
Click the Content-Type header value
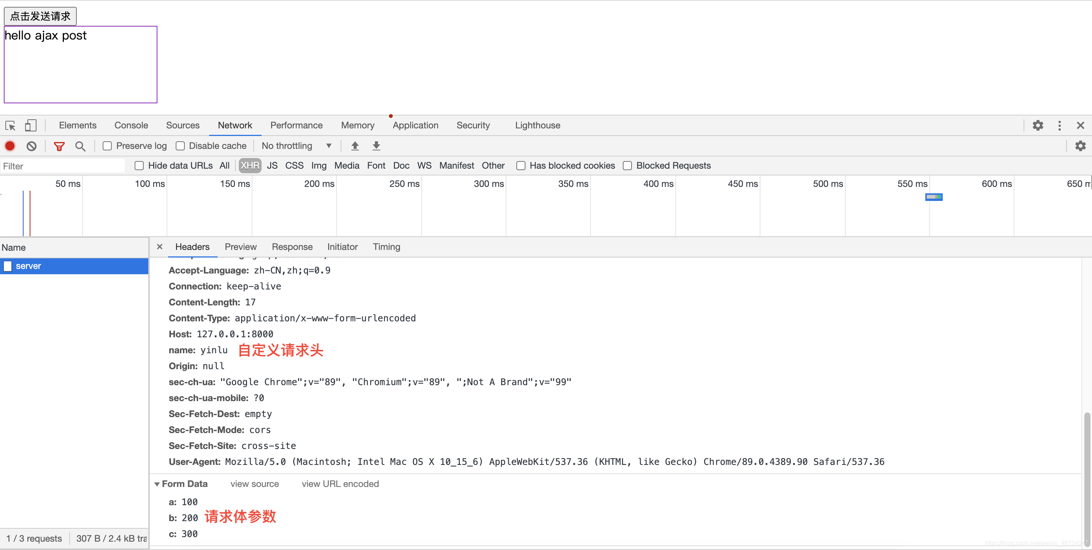point(325,318)
